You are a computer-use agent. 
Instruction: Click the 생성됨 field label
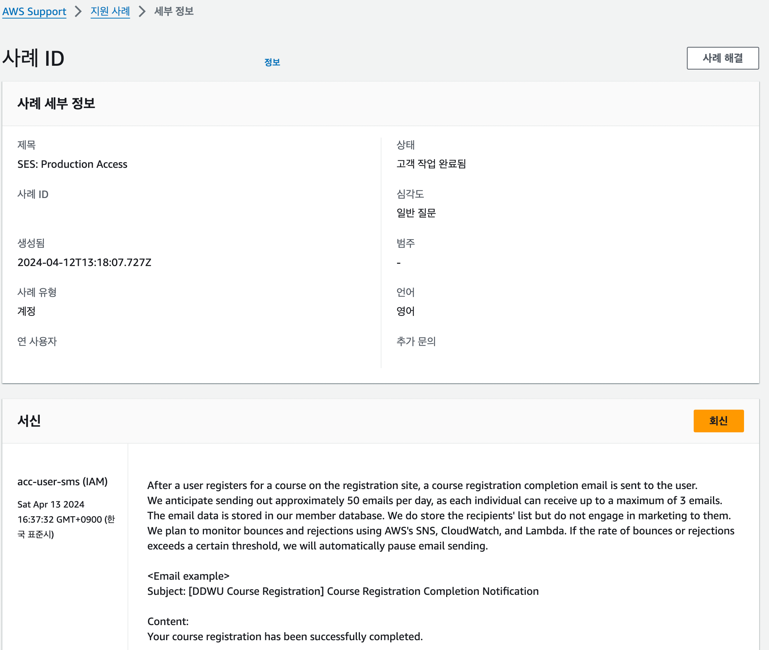31,243
